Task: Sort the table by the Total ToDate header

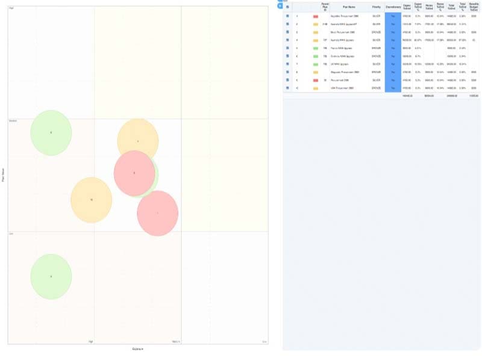Action: [x=451, y=7]
